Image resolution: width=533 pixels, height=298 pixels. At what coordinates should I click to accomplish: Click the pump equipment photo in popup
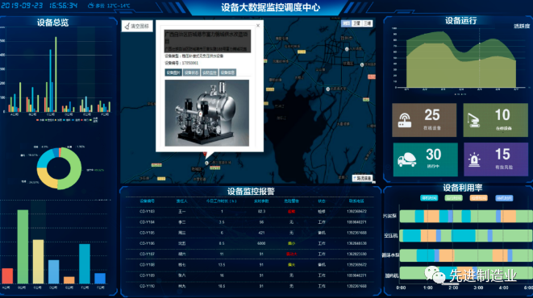tap(206, 113)
